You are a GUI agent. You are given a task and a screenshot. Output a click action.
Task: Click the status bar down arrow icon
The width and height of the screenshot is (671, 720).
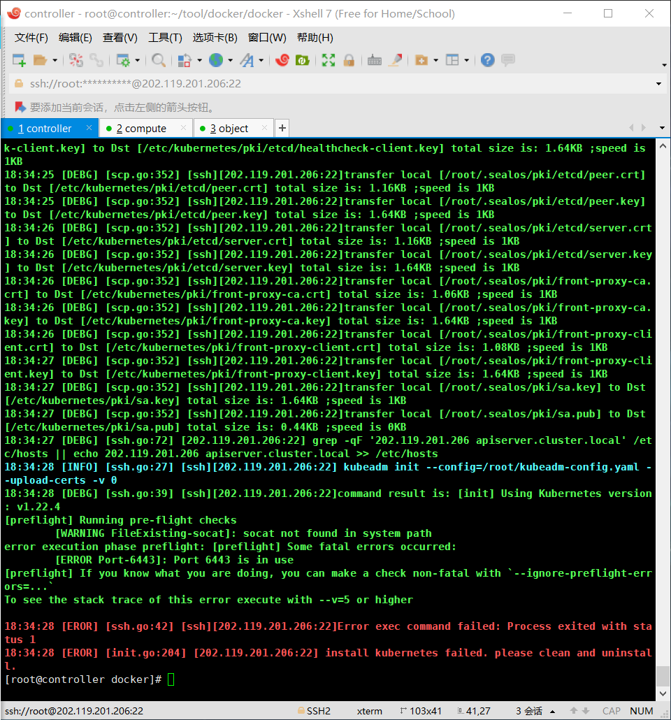pyautogui.click(x=586, y=712)
